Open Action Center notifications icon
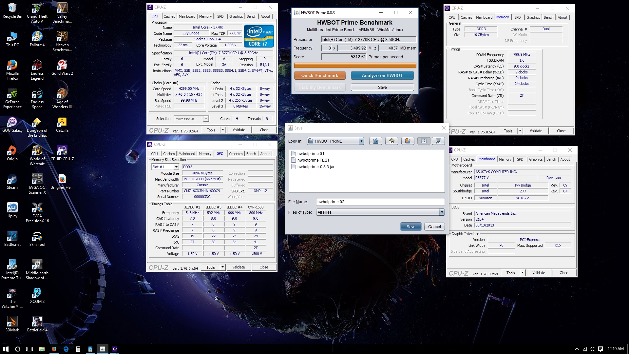 click(x=600, y=349)
